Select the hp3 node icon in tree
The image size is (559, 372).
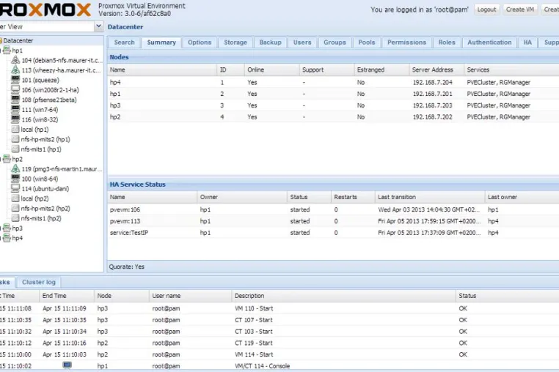tap(7, 228)
